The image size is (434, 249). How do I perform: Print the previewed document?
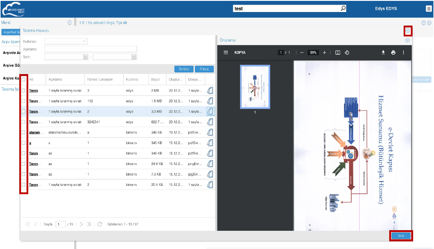click(x=393, y=53)
